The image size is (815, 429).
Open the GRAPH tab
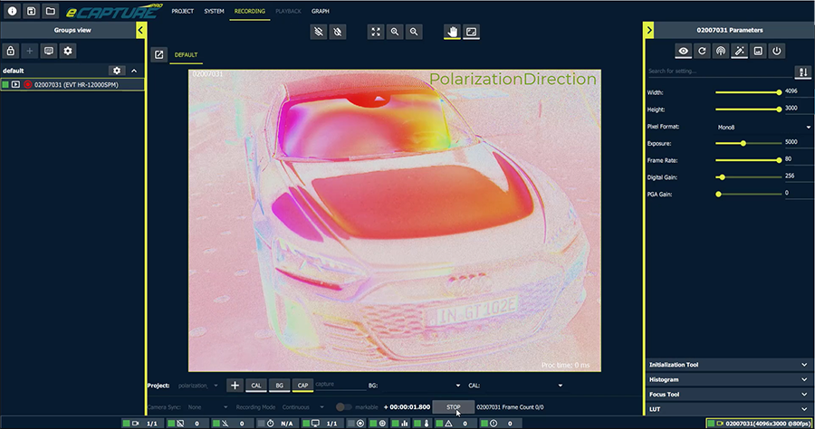321,12
